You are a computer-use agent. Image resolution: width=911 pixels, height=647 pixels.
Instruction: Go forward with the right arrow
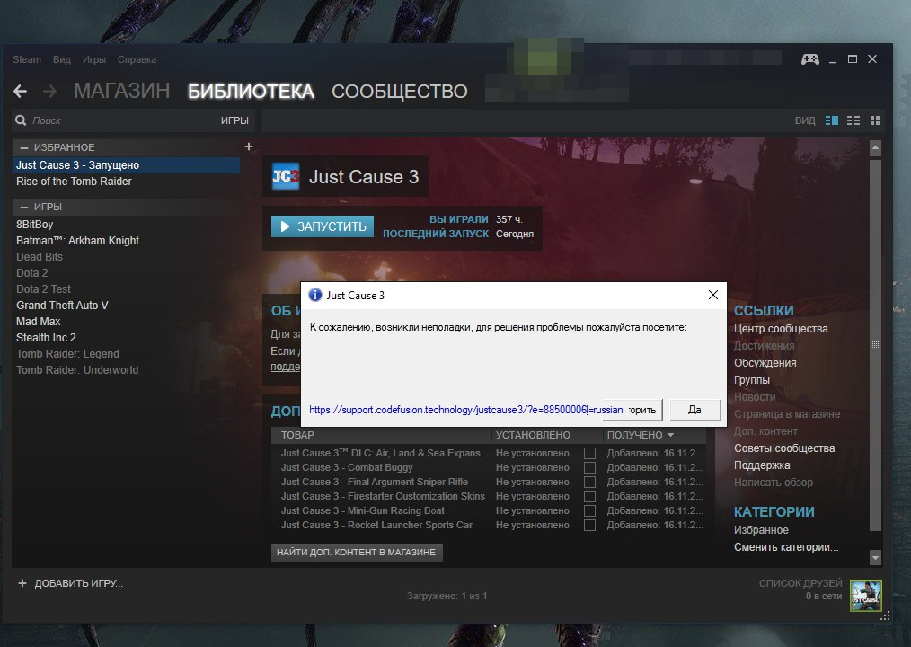[50, 92]
